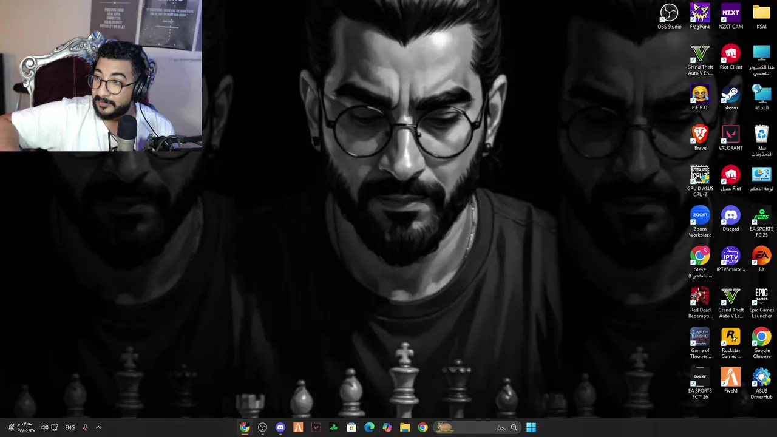Open the Steve Chrome profile shortcut

[700, 262]
